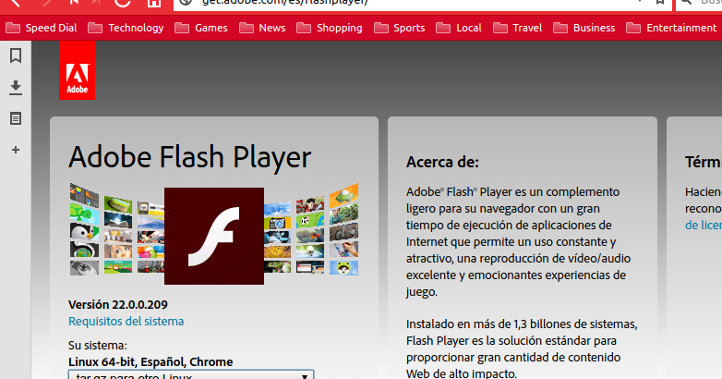722x379 pixels.
Task: Open the News bookmark folder
Action: click(x=262, y=28)
